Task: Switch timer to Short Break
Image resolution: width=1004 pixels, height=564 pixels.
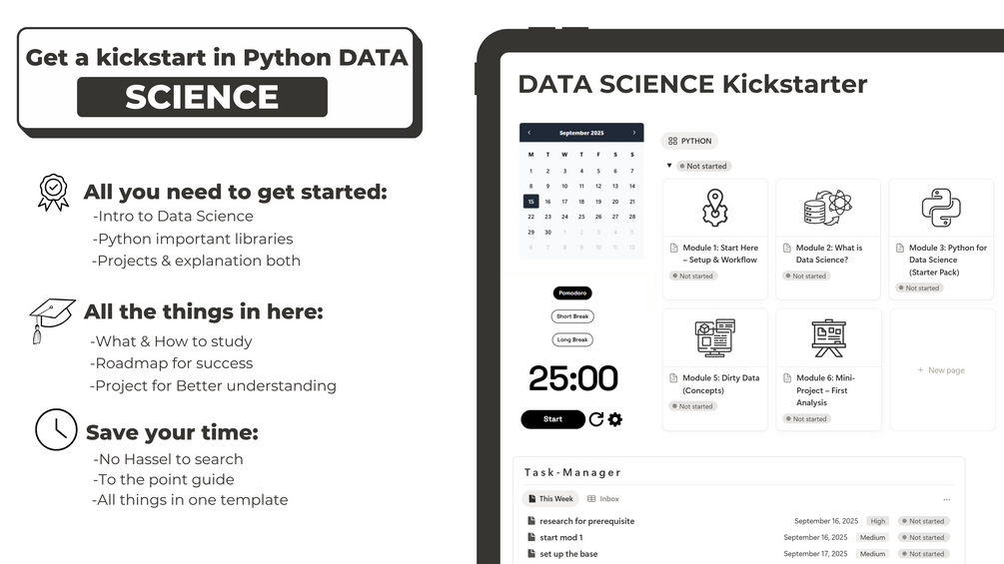Action: pyautogui.click(x=572, y=316)
